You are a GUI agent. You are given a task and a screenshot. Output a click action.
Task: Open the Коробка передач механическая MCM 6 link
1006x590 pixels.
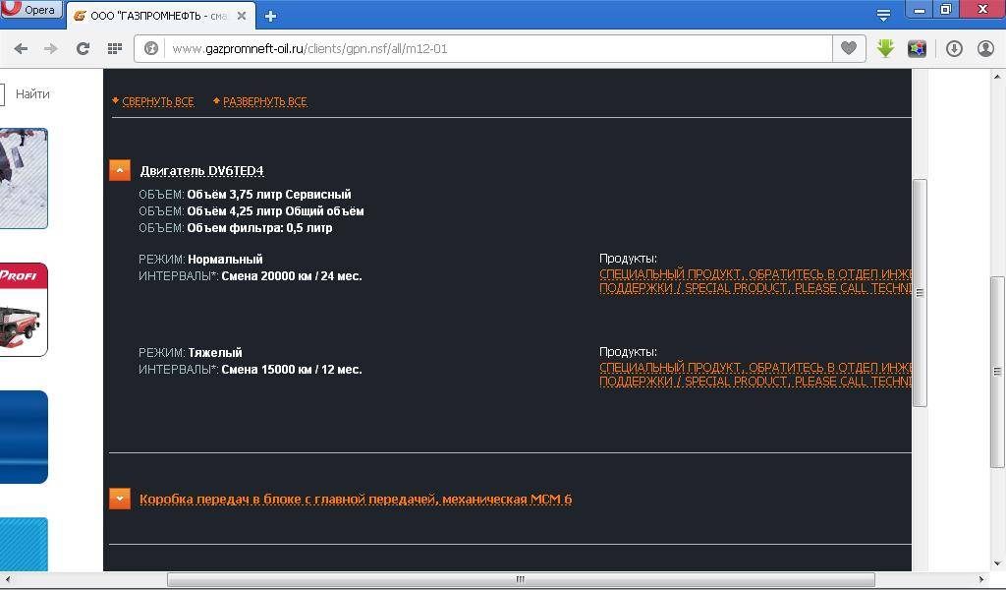(x=355, y=500)
